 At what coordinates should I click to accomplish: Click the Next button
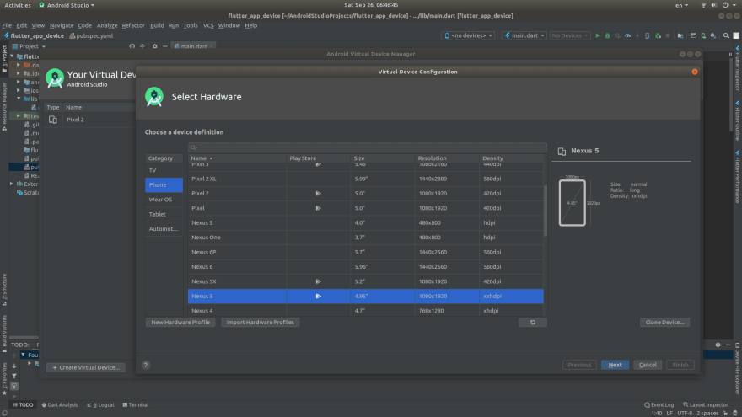point(616,365)
